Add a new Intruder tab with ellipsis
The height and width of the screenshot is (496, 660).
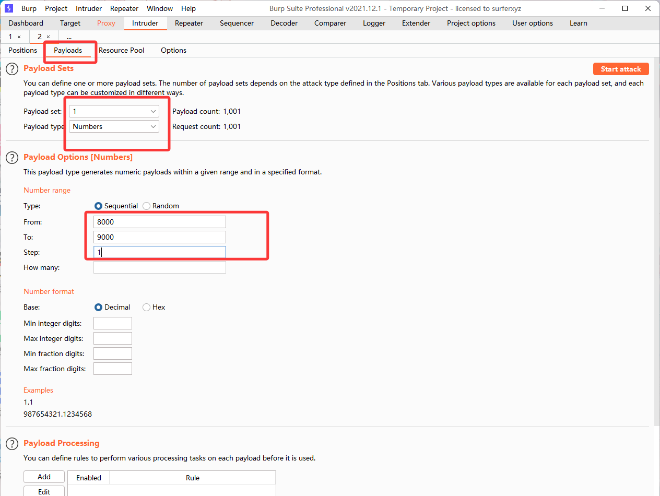(x=69, y=37)
